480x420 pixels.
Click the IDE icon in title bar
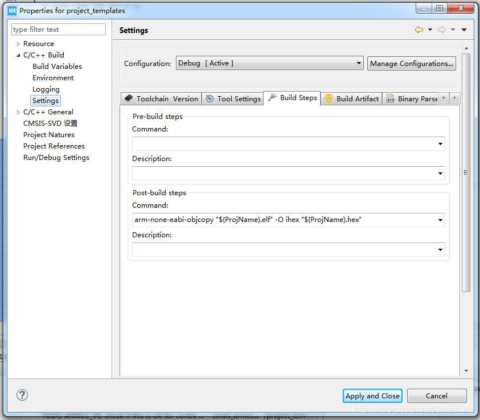(x=13, y=11)
